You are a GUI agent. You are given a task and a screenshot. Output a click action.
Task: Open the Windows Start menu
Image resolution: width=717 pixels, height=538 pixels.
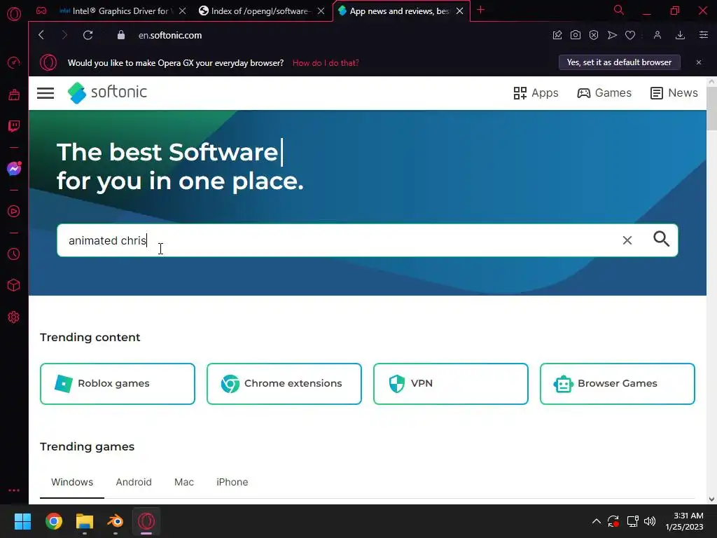click(x=22, y=521)
